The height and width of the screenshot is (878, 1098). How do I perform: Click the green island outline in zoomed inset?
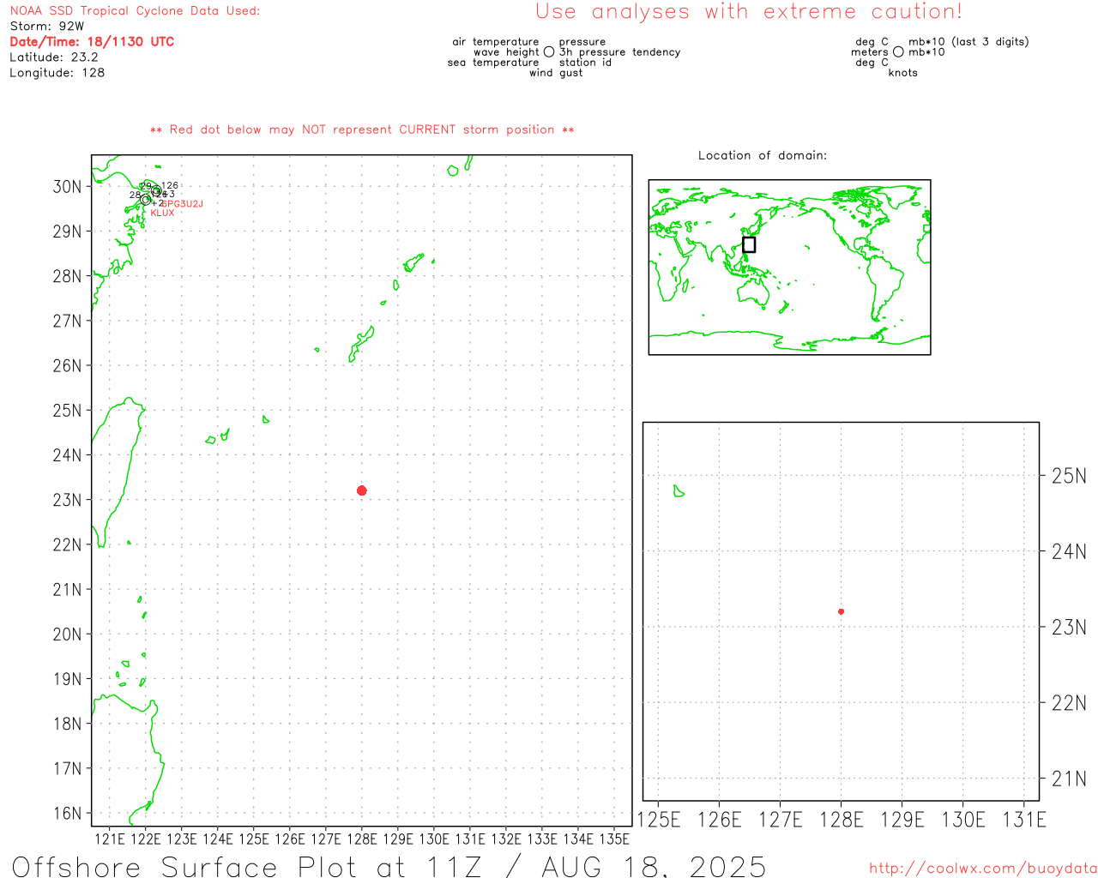click(x=679, y=491)
